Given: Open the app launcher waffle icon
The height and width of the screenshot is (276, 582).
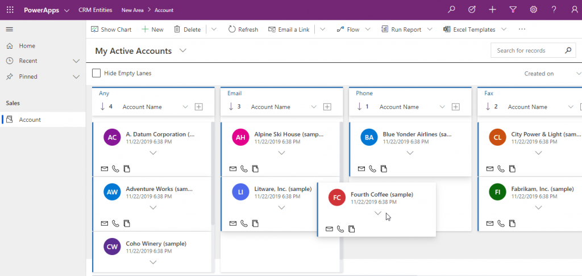Looking at the screenshot, I should coord(10,10).
